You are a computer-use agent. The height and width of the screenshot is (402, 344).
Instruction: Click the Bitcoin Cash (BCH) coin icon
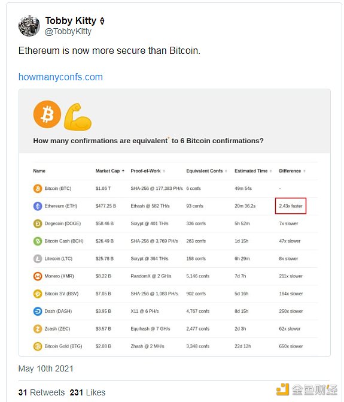point(38,241)
